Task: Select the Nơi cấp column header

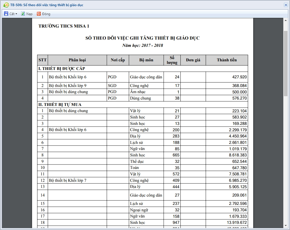Action: click(x=118, y=60)
